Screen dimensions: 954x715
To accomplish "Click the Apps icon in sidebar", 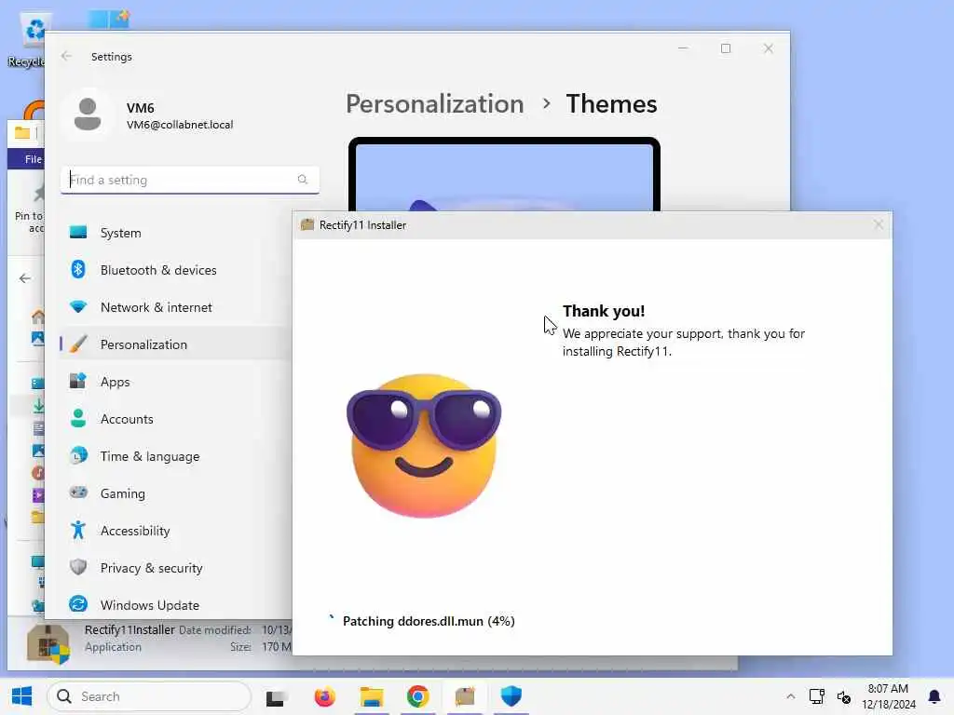I will pyautogui.click(x=78, y=381).
